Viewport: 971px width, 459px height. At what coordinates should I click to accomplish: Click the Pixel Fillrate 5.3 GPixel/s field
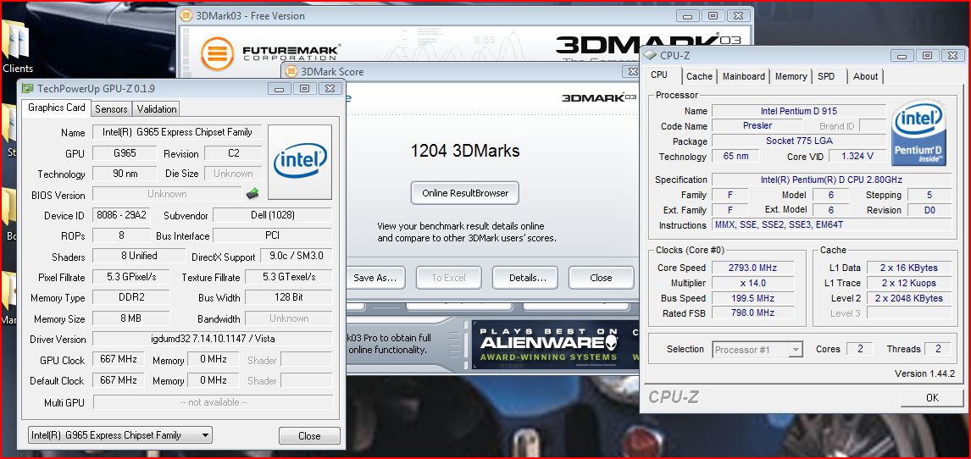pos(130,277)
